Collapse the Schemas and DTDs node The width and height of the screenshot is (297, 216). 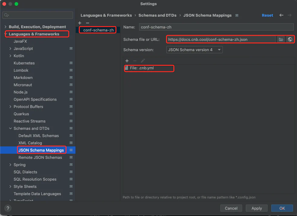click(10, 128)
